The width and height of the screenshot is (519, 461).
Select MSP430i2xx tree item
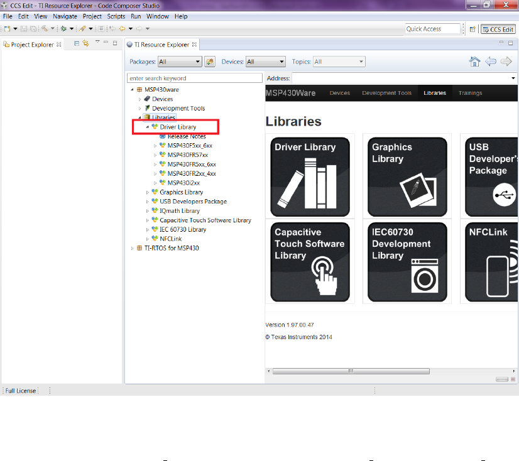(183, 183)
